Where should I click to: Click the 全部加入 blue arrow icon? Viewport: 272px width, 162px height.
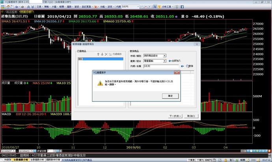click(x=170, y=61)
